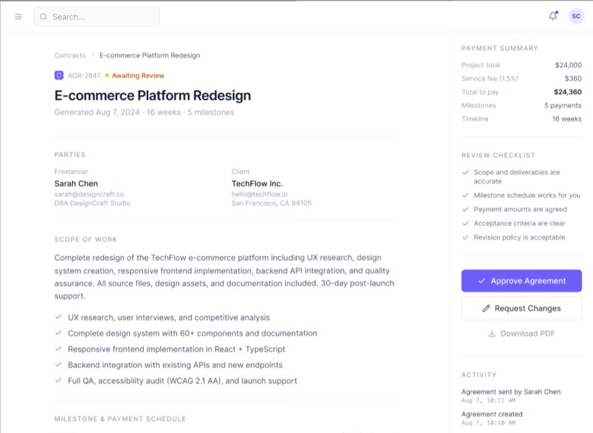Click the 'Service fee (1.5%)' label
The height and width of the screenshot is (433, 593).
[490, 79]
